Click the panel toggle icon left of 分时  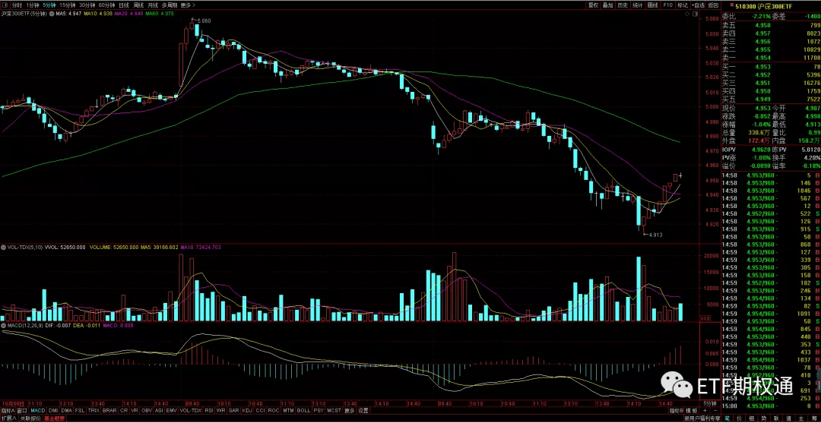click(5, 5)
